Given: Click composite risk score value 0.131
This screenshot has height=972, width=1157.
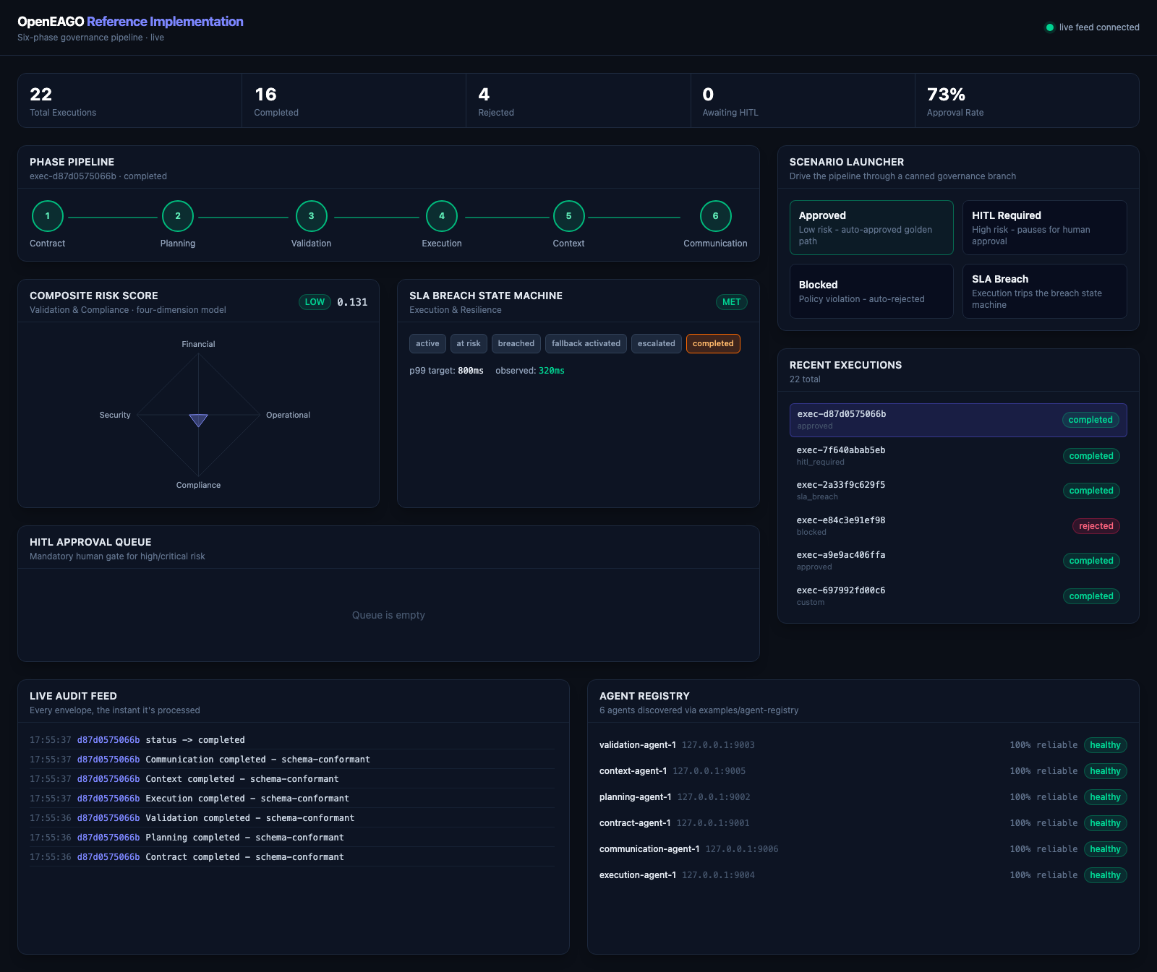Looking at the screenshot, I should point(352,302).
